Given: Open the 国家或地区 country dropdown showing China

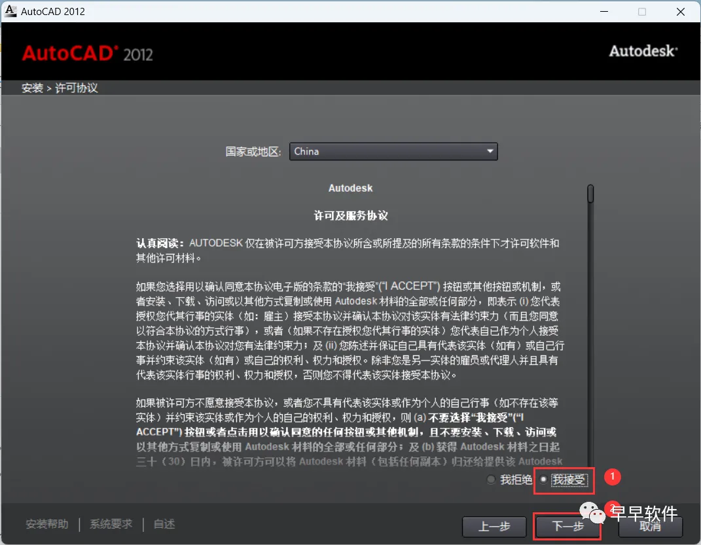Looking at the screenshot, I should click(393, 151).
